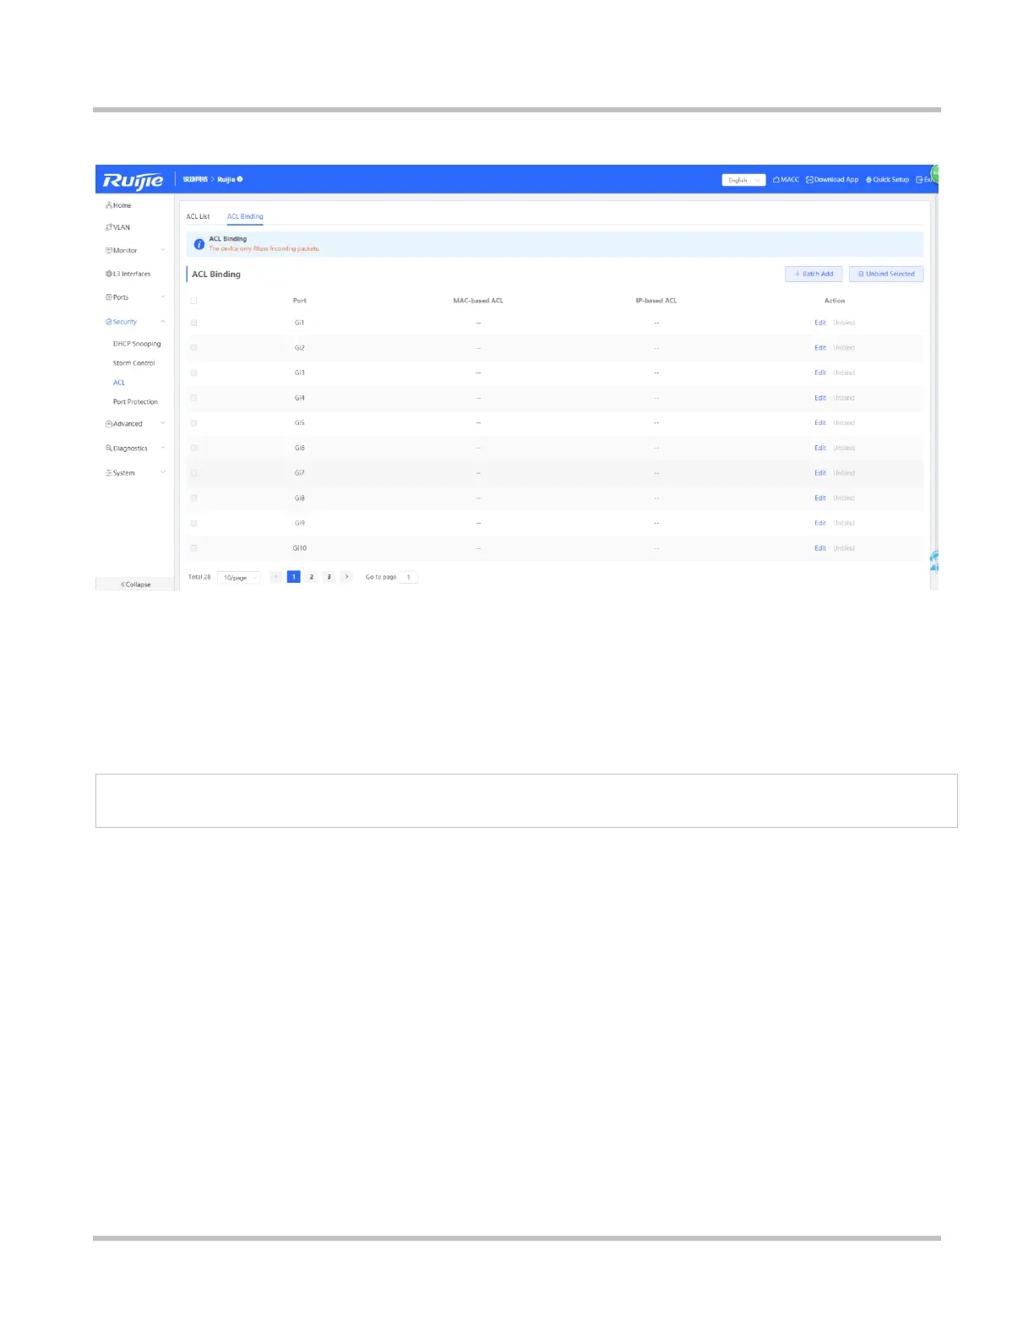Check the Gi10 row checkbox

click(193, 548)
